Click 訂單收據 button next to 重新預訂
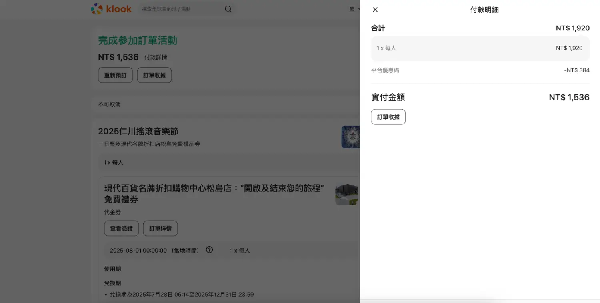The height and width of the screenshot is (303, 600). (154, 75)
